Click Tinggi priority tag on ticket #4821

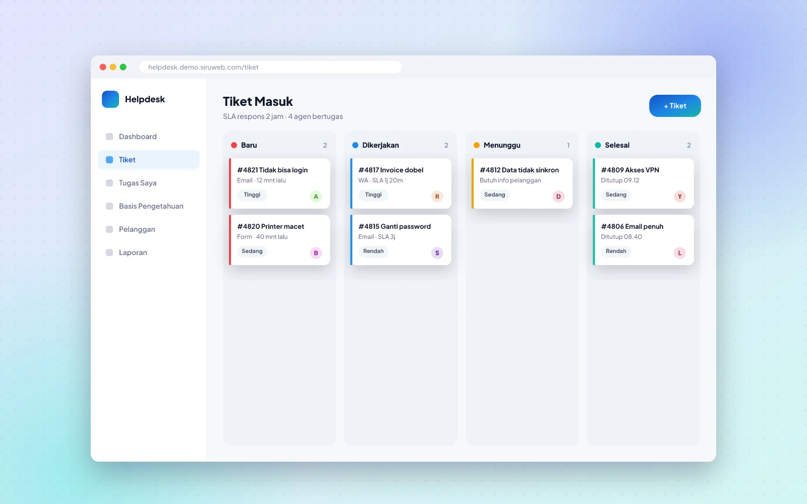pos(252,195)
